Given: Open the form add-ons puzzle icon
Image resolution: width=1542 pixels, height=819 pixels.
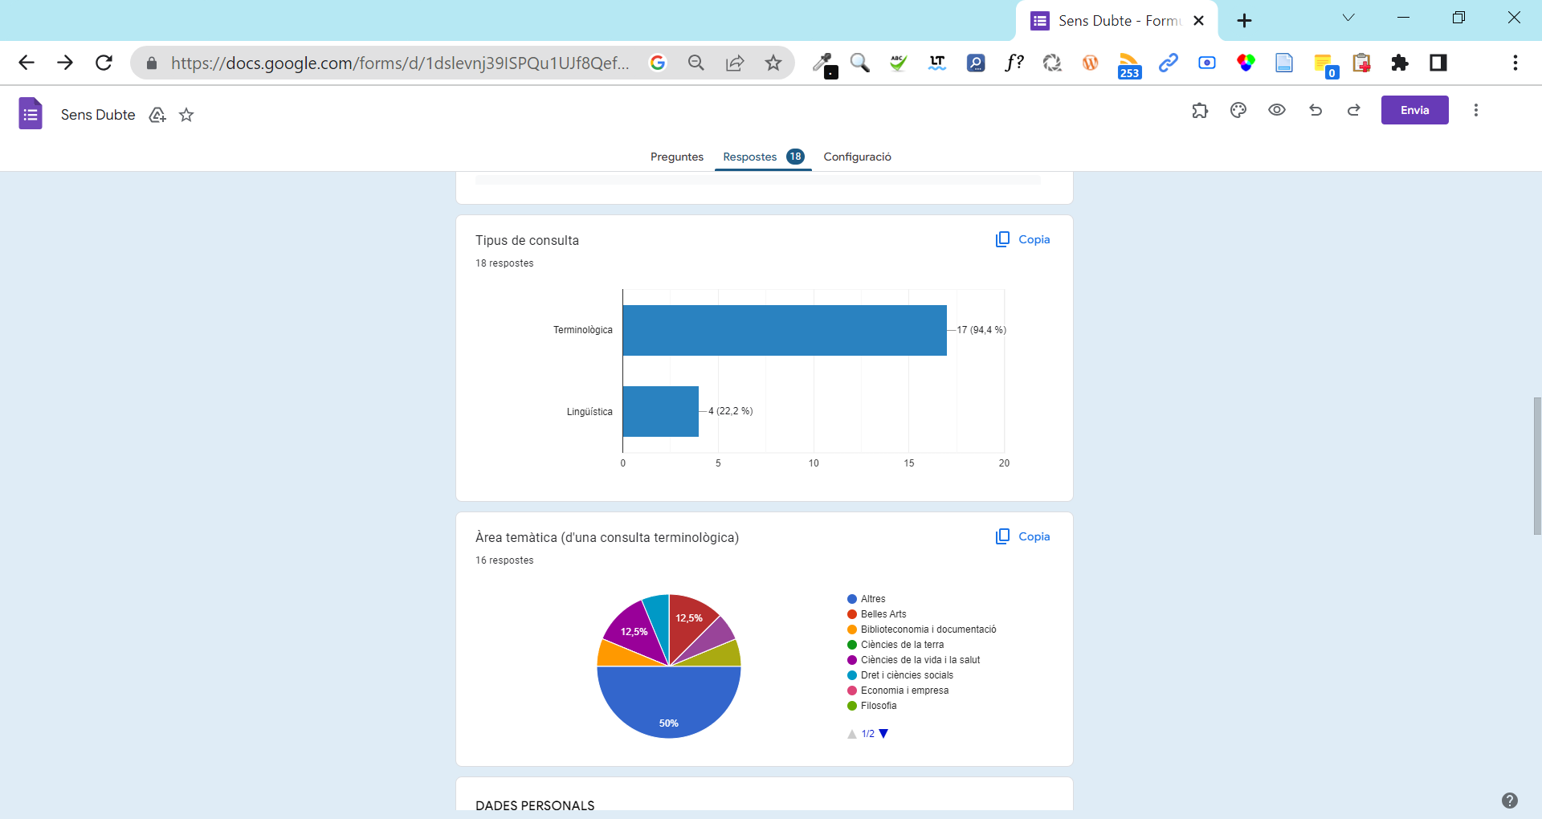Looking at the screenshot, I should point(1200,111).
